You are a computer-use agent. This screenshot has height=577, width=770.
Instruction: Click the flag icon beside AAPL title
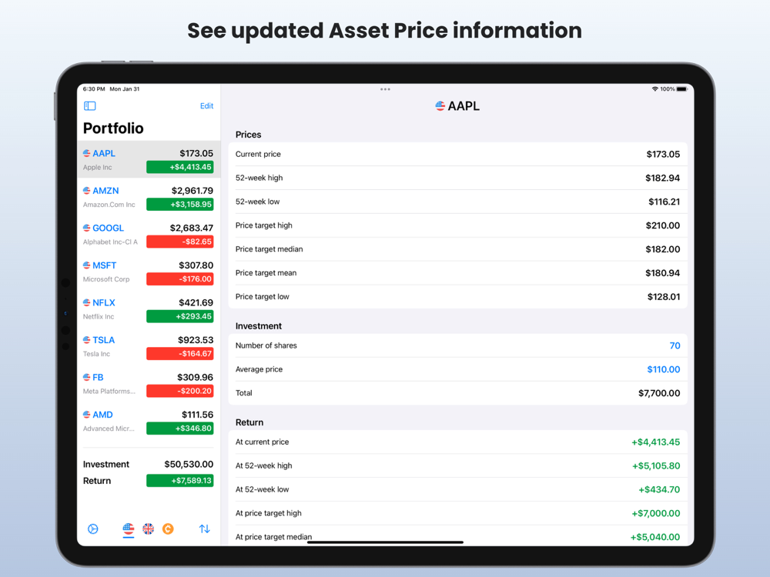[440, 106]
